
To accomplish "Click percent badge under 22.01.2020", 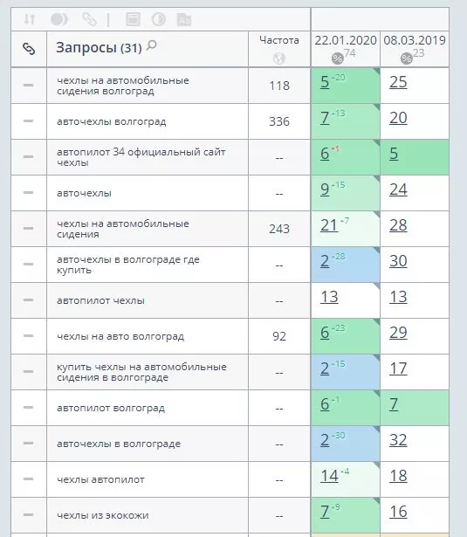I will (x=338, y=59).
